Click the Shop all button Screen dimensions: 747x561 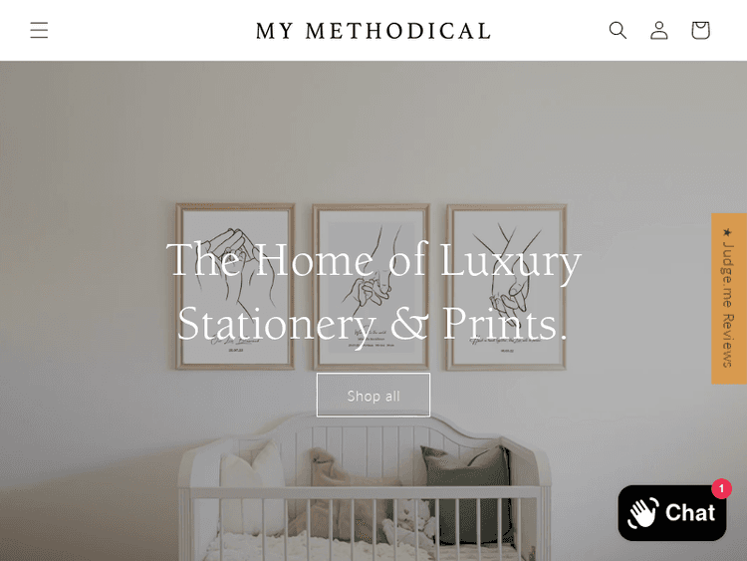click(x=373, y=396)
